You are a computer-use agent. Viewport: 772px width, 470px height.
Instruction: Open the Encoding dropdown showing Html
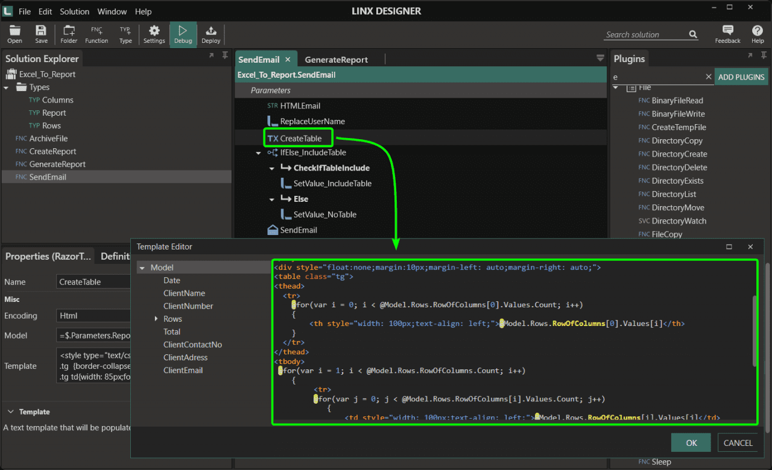(x=93, y=315)
